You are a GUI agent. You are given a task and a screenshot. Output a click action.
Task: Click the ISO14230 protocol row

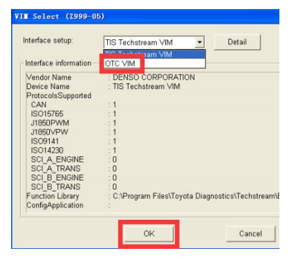pos(74,150)
